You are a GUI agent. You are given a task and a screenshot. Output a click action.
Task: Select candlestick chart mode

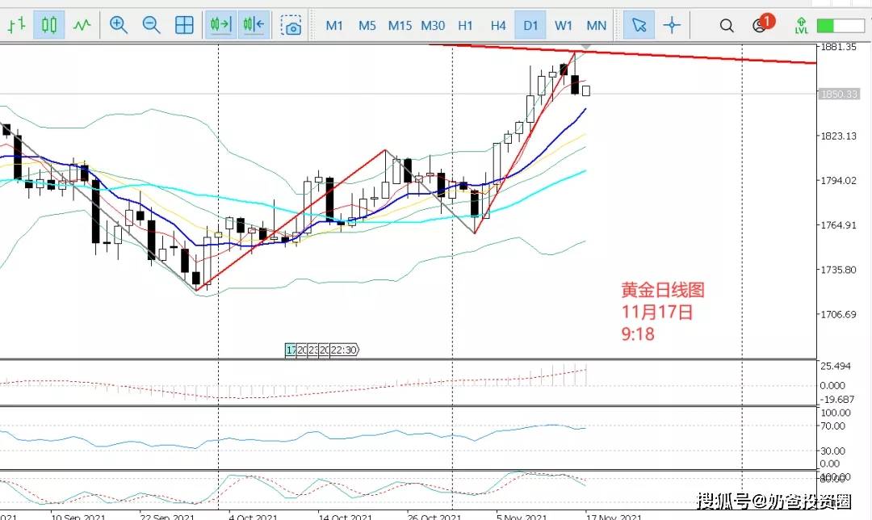[x=48, y=25]
